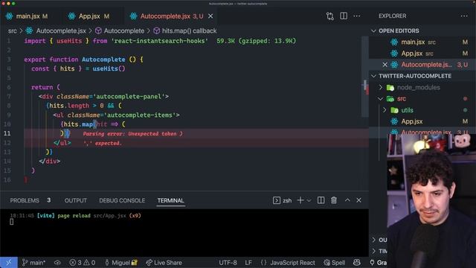Split the editor to the right
Screen dimensions: 476x268
(x=344, y=16)
